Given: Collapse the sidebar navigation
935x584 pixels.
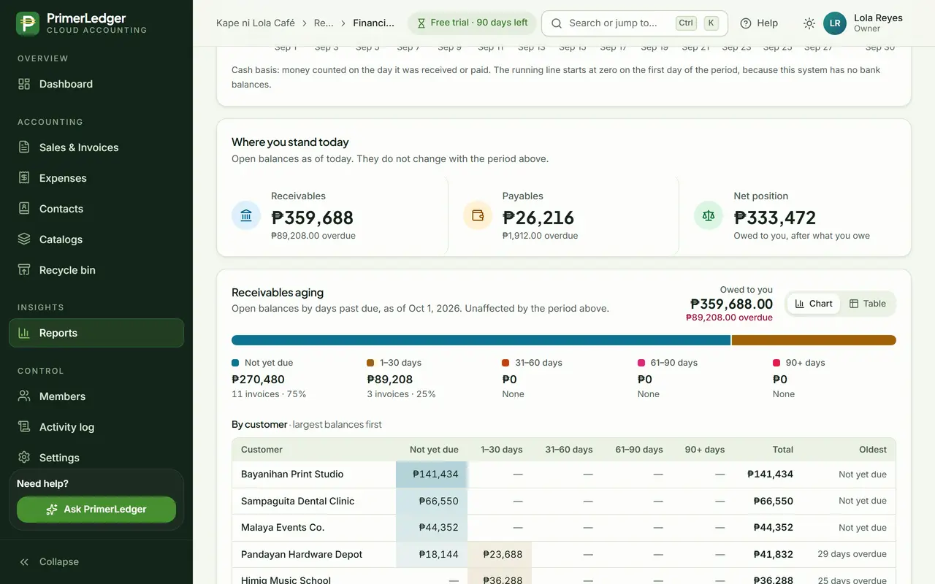Looking at the screenshot, I should click(96, 562).
